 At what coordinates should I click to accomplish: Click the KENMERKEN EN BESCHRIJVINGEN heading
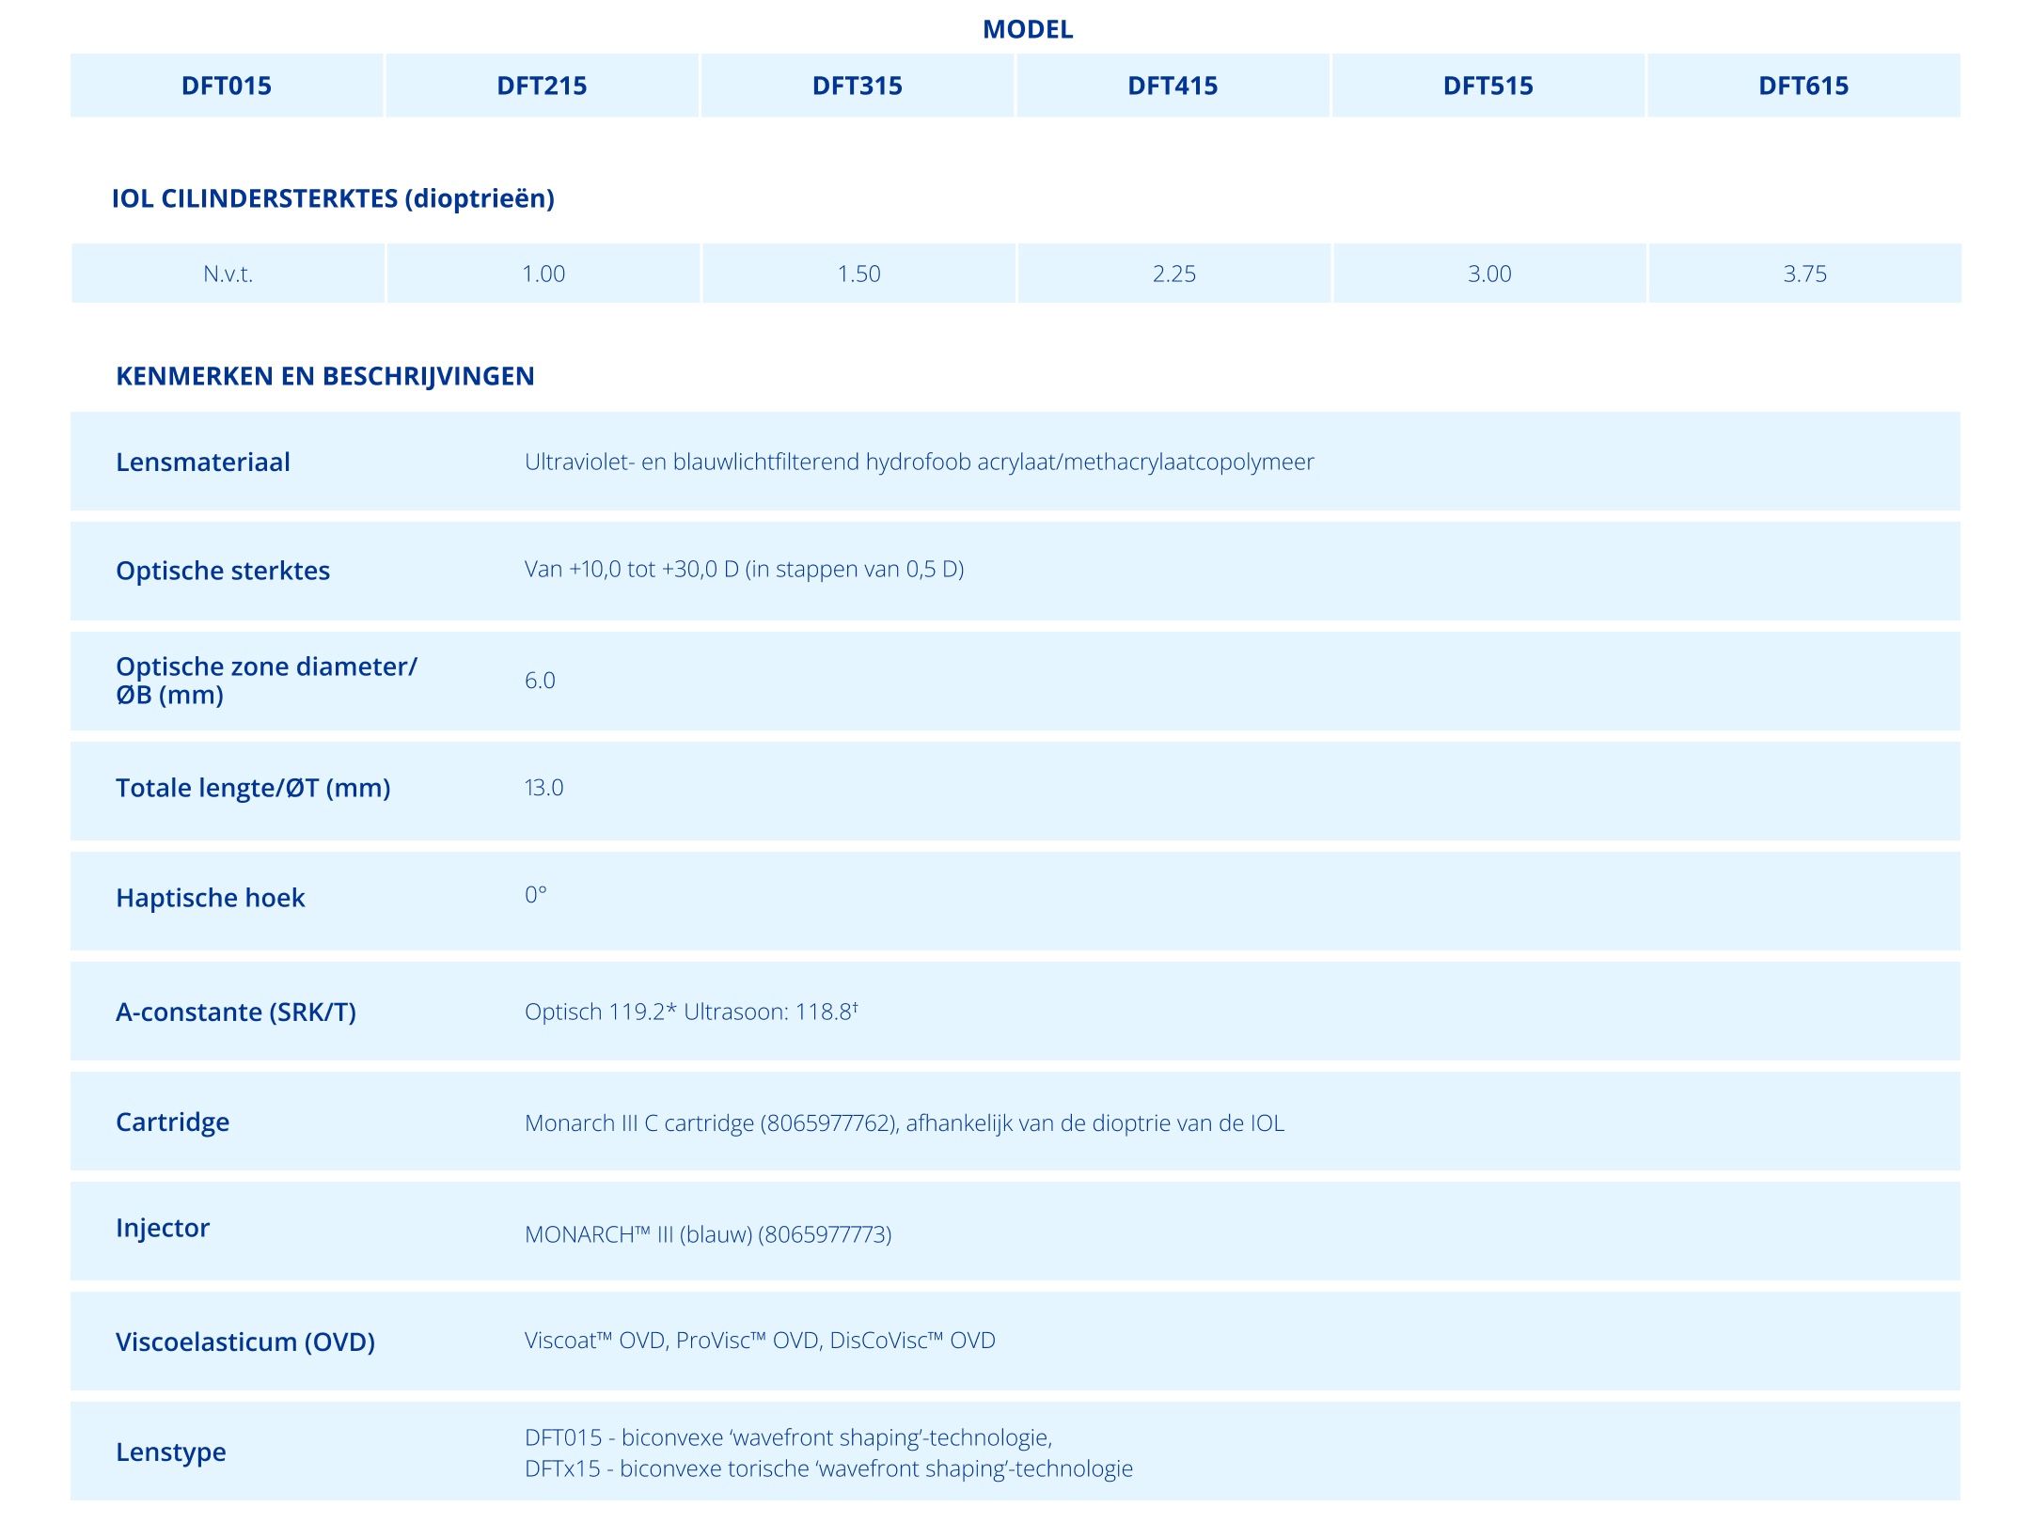(x=325, y=376)
